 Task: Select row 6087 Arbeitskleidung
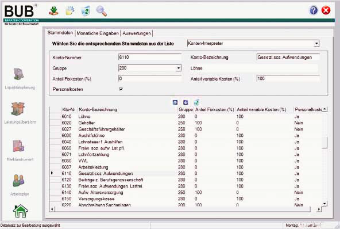click(186, 167)
